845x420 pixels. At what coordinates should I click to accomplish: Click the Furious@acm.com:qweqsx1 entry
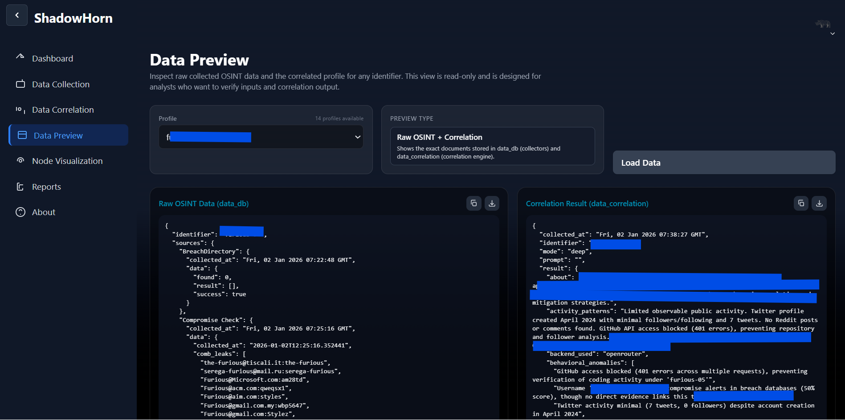coord(245,388)
